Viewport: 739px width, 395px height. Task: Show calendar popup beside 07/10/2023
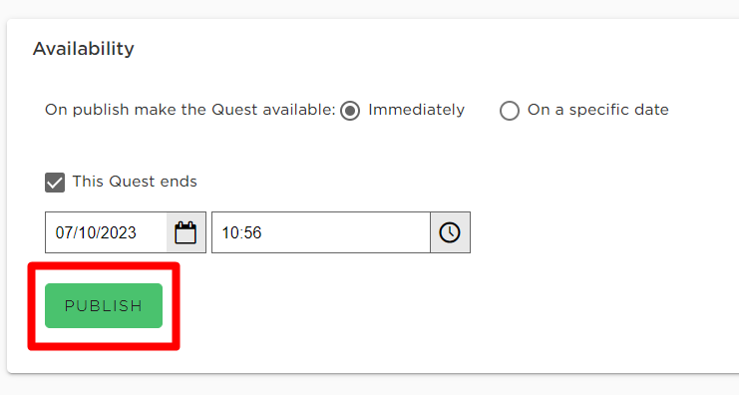click(185, 232)
